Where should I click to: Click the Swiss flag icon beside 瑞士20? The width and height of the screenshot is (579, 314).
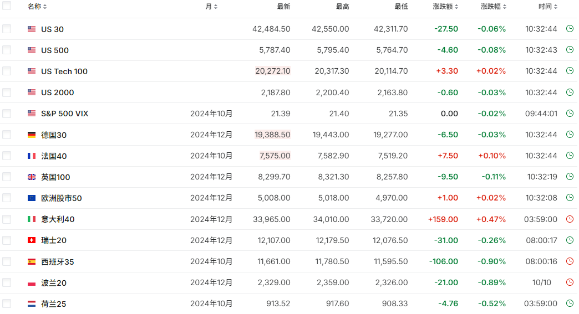32,240
